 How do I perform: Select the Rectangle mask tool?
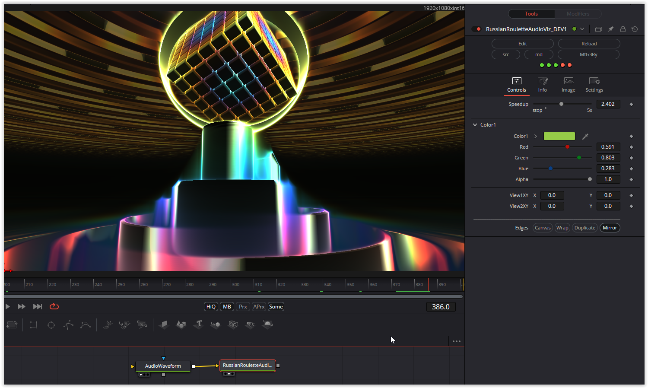34,325
